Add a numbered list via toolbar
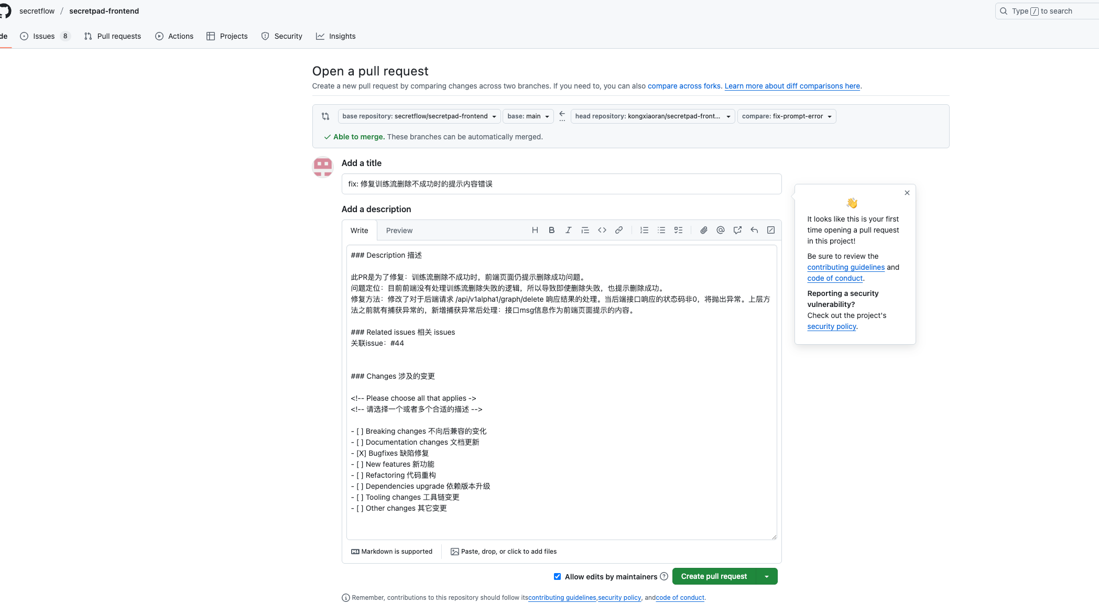1099x615 pixels. [x=644, y=230]
